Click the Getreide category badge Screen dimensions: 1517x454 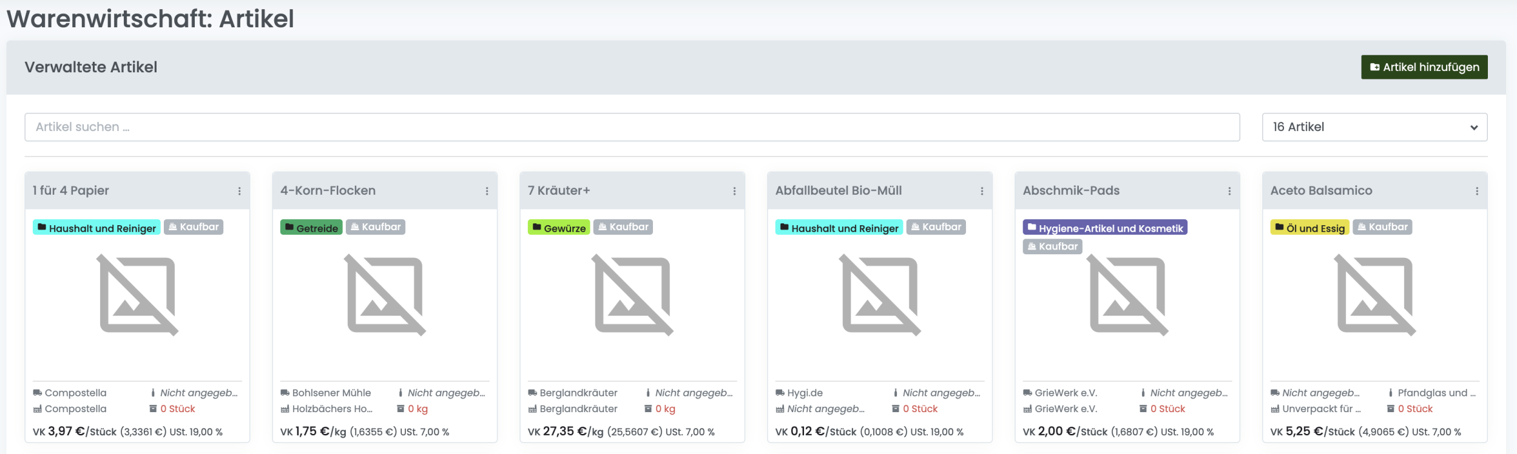click(x=311, y=228)
